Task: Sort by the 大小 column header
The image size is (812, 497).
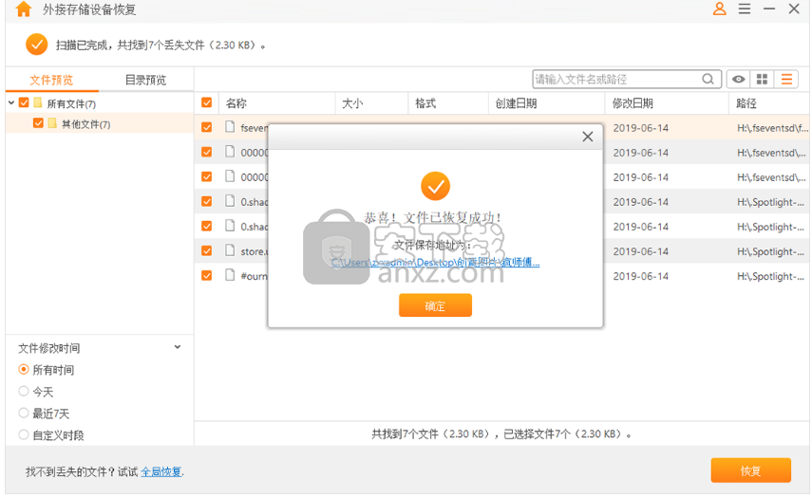Action: 352,103
